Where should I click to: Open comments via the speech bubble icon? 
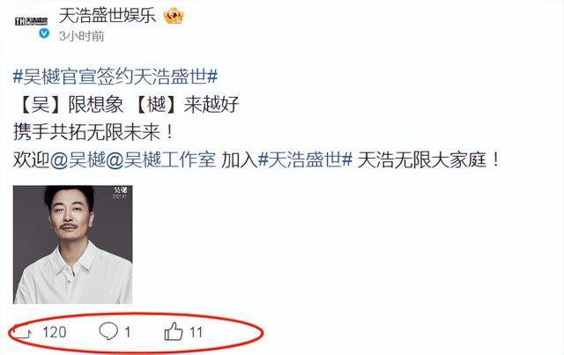108,331
